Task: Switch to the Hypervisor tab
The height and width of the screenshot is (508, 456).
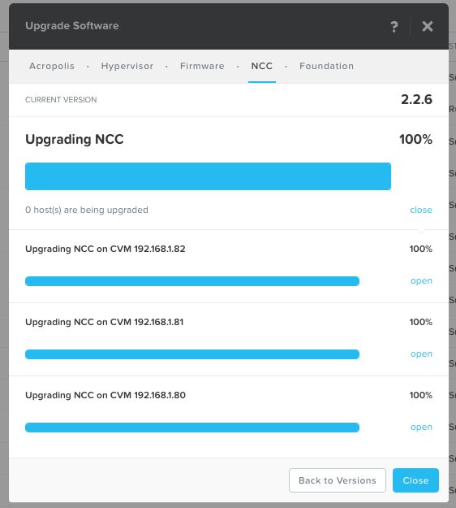Action: (127, 66)
